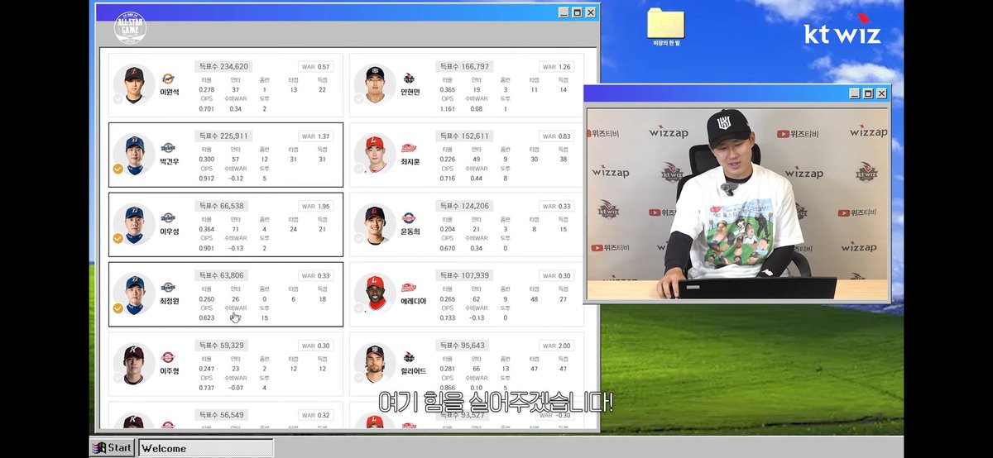Check the vote circle for 최지훈
This screenshot has width=993, height=458.
click(x=359, y=169)
